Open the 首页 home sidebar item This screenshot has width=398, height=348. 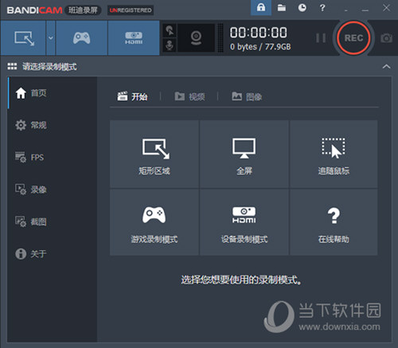coord(53,93)
